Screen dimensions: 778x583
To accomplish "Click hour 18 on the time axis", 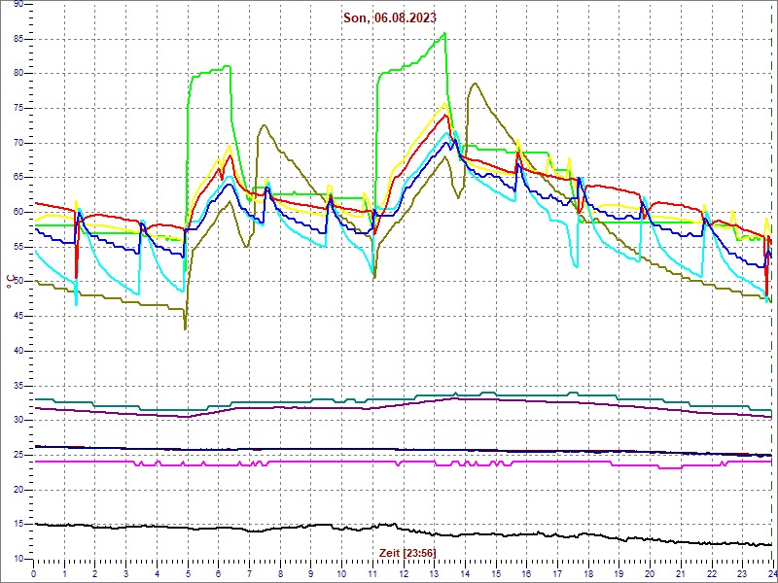I will tap(587, 573).
